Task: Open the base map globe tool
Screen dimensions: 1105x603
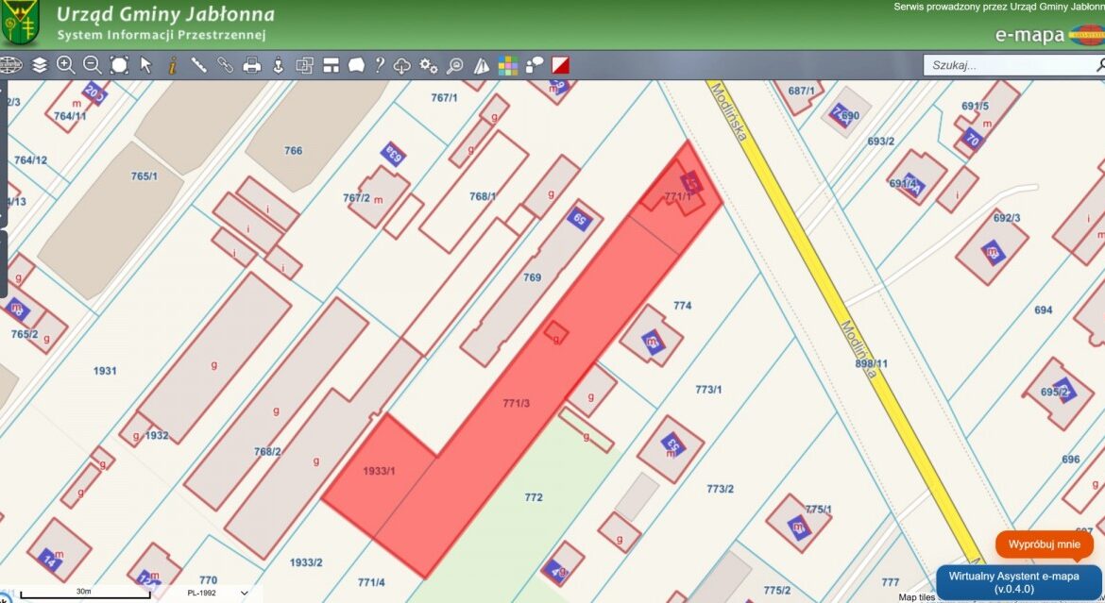Action: [10, 65]
